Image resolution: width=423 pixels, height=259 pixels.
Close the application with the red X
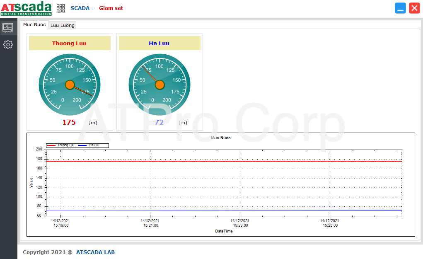click(x=414, y=8)
